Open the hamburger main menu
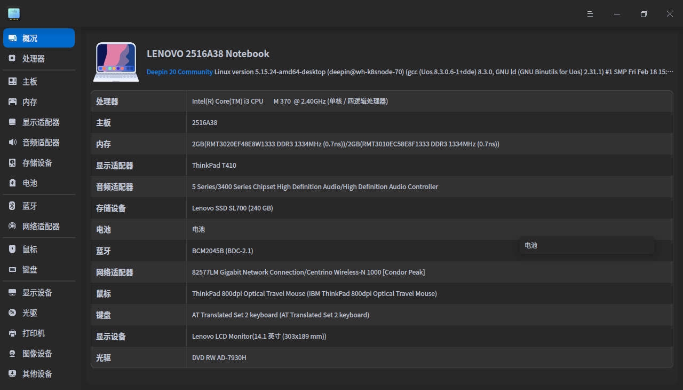The width and height of the screenshot is (683, 390). pyautogui.click(x=590, y=14)
